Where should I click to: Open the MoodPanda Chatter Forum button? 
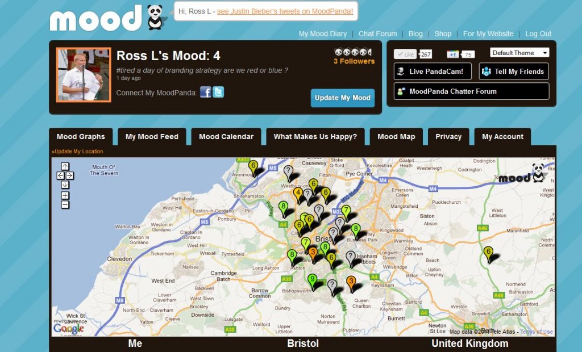[471, 91]
